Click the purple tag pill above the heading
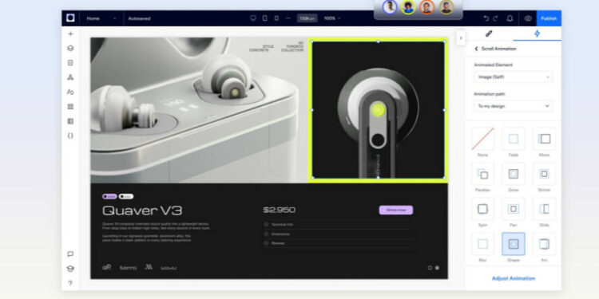 pos(109,196)
